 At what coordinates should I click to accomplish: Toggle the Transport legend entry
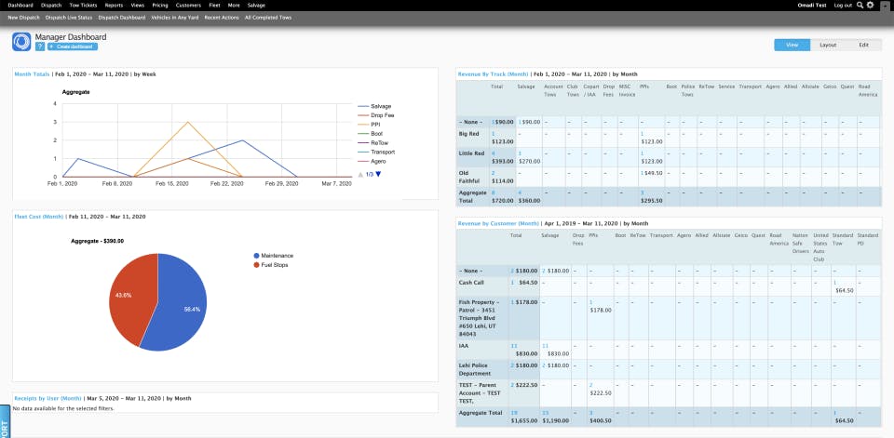[x=376, y=153]
